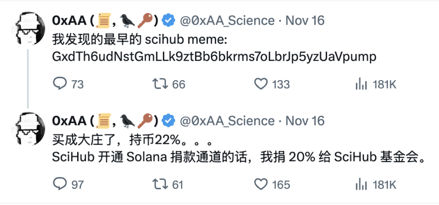Click the retweet icon showing 66
This screenshot has width=439, height=205.
tap(160, 84)
